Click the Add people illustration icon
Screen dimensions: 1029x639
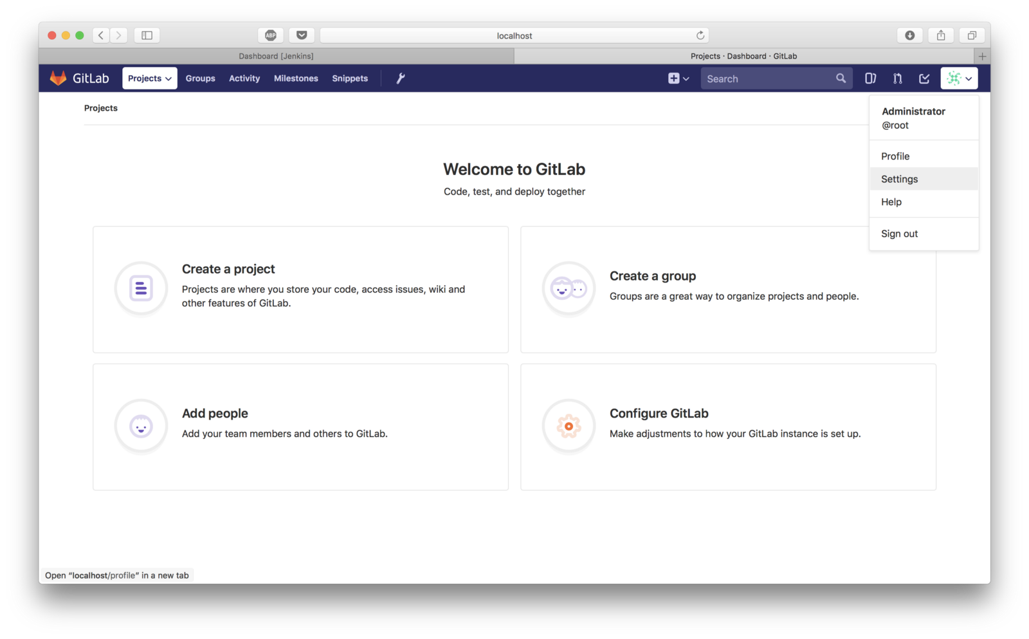click(141, 426)
